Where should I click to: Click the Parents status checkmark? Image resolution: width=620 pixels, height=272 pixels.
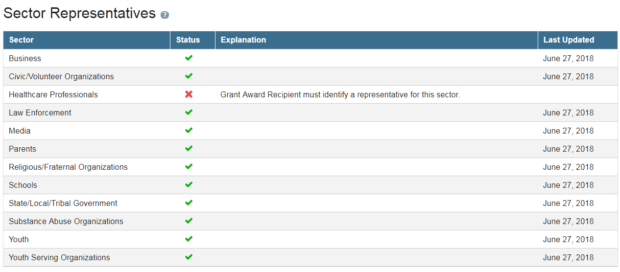click(x=189, y=149)
